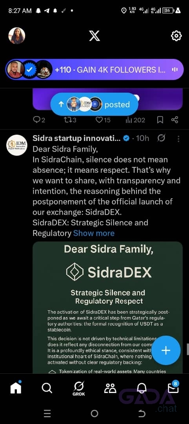Repost the tweet showing 3 reposts

[x=70, y=120]
